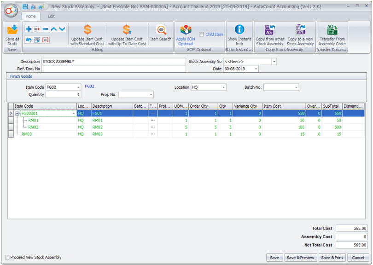Click the Save as Draft icon

(x=12, y=31)
